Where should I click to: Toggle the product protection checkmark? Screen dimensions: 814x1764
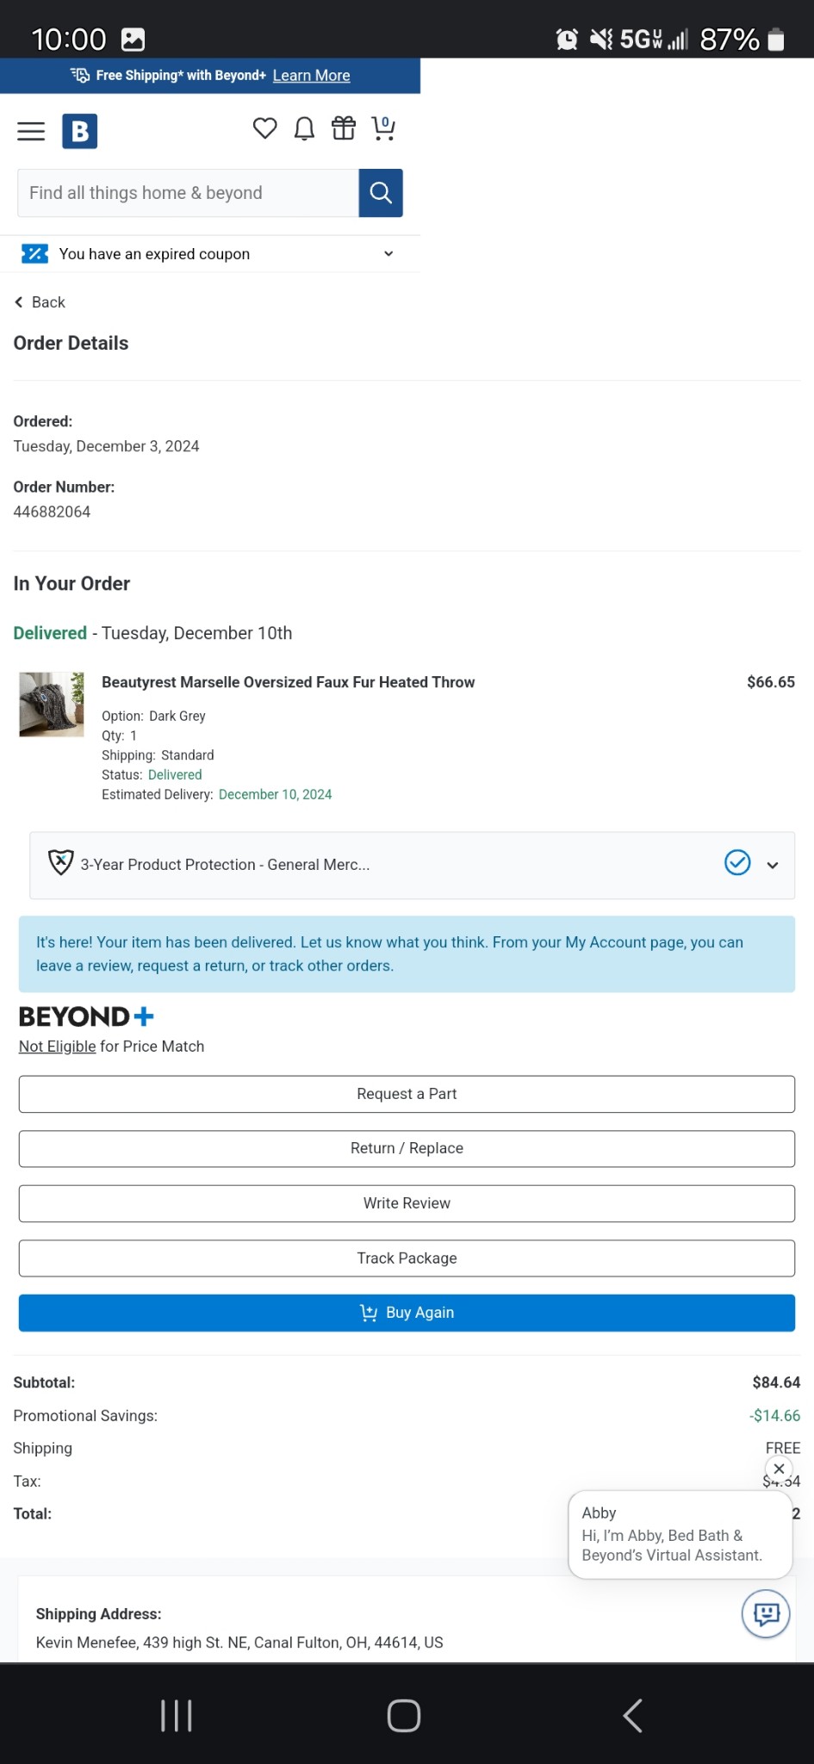click(737, 862)
